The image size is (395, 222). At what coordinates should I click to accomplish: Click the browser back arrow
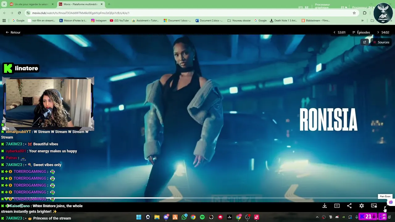point(4,13)
